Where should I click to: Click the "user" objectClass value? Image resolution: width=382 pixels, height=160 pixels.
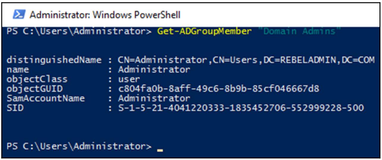128,79
